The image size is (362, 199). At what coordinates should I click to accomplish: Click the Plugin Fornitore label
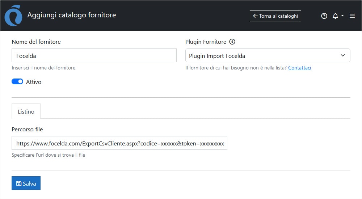tap(206, 42)
